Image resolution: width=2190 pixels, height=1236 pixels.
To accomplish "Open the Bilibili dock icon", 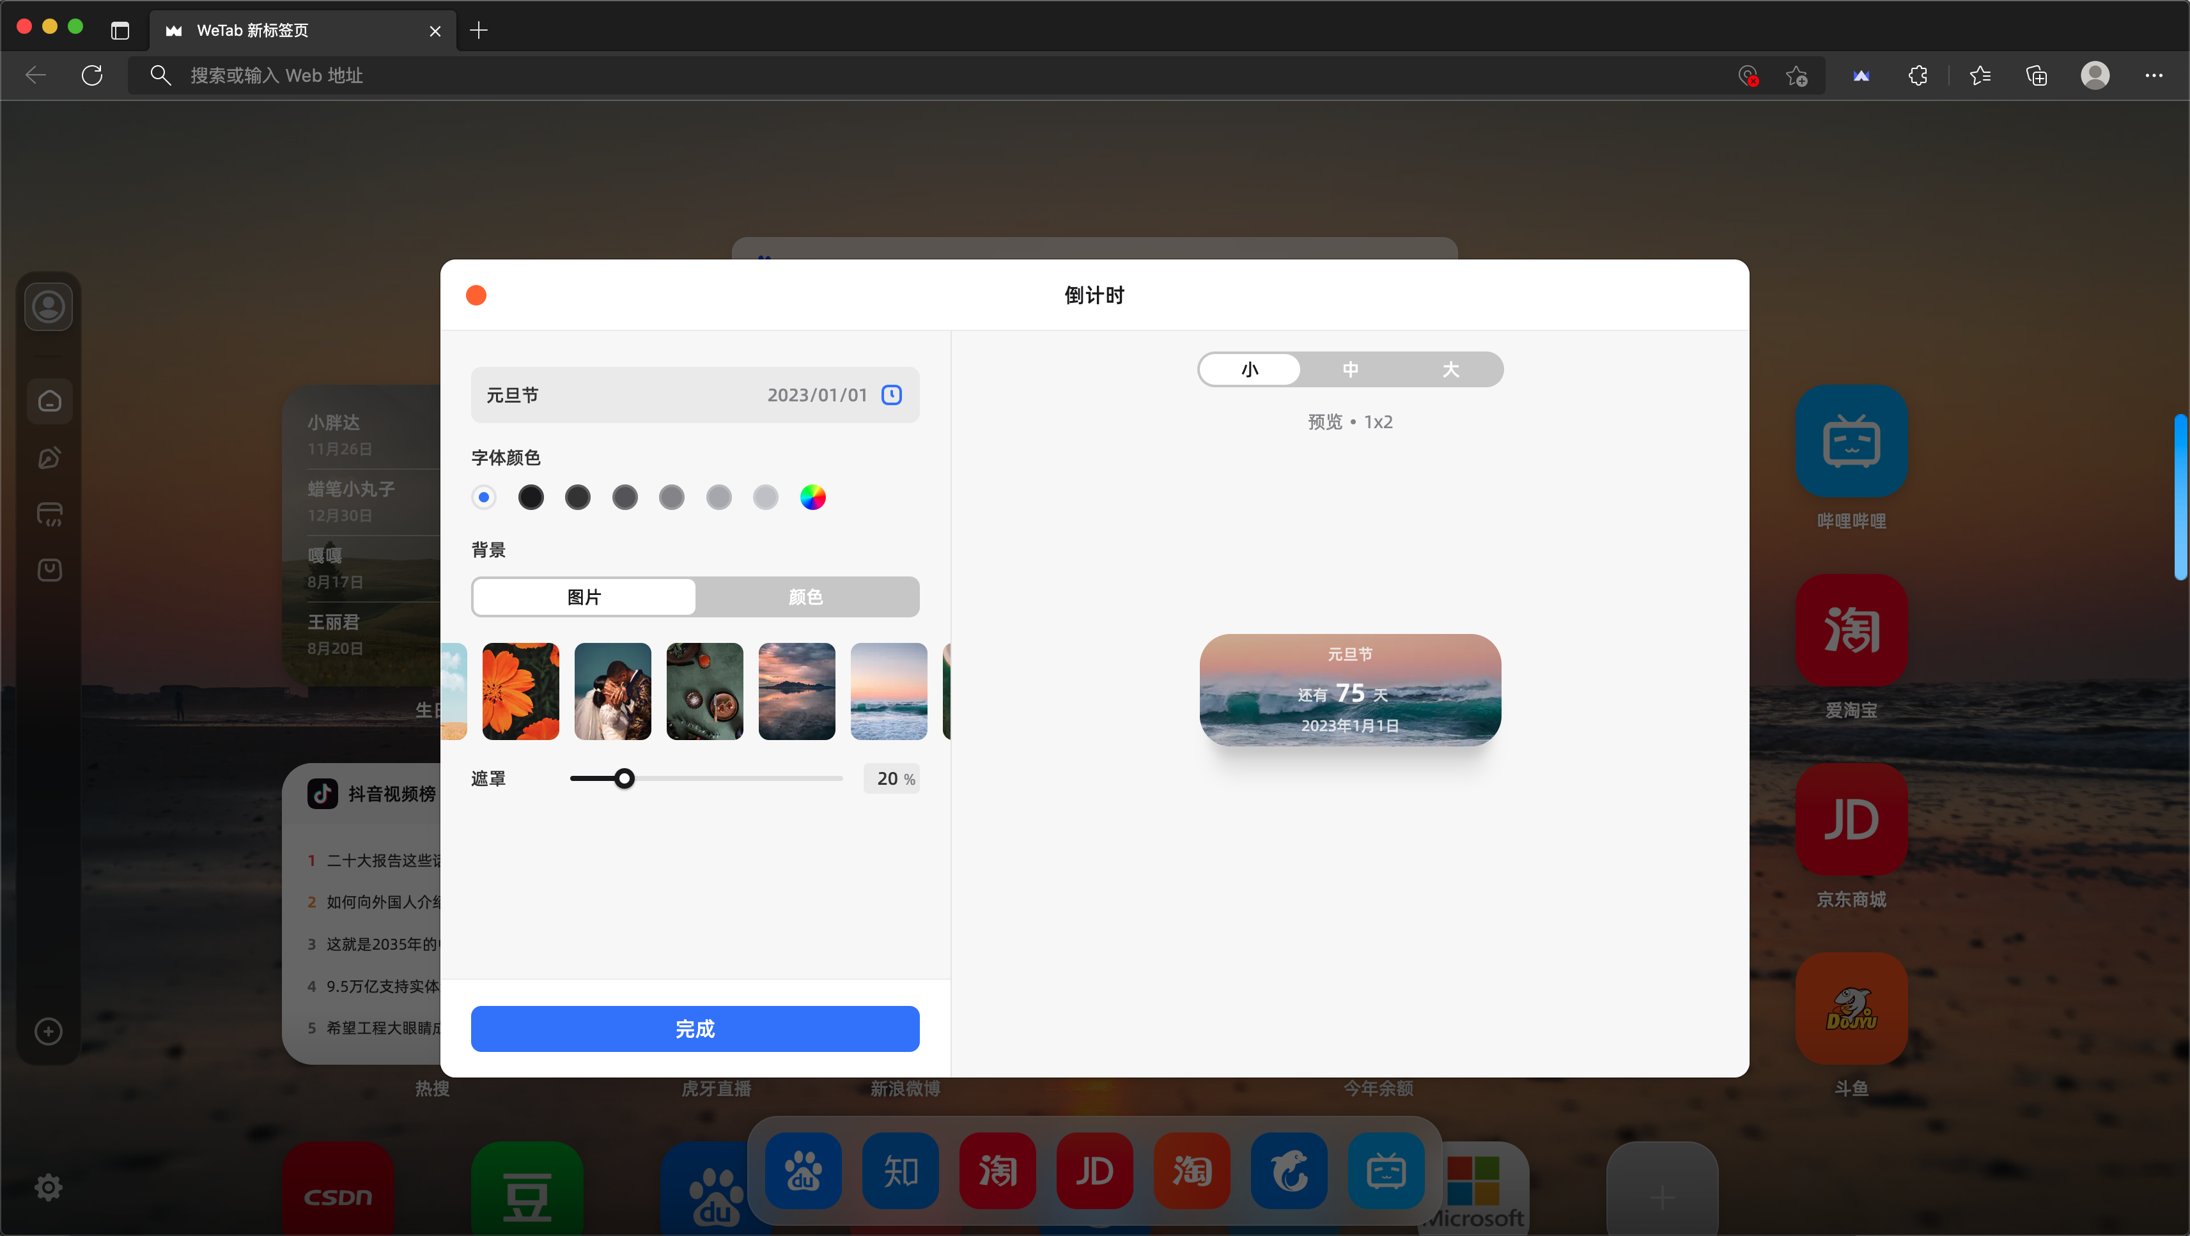I will 1386,1171.
